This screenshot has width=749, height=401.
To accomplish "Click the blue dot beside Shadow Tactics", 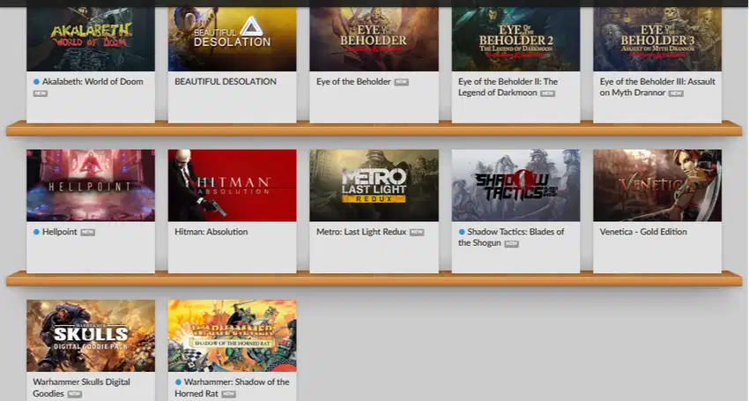I will click(x=462, y=232).
